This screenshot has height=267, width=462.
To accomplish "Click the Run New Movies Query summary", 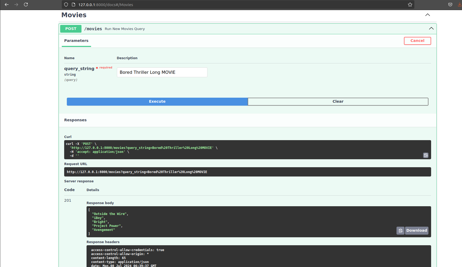I will pyautogui.click(x=125, y=29).
